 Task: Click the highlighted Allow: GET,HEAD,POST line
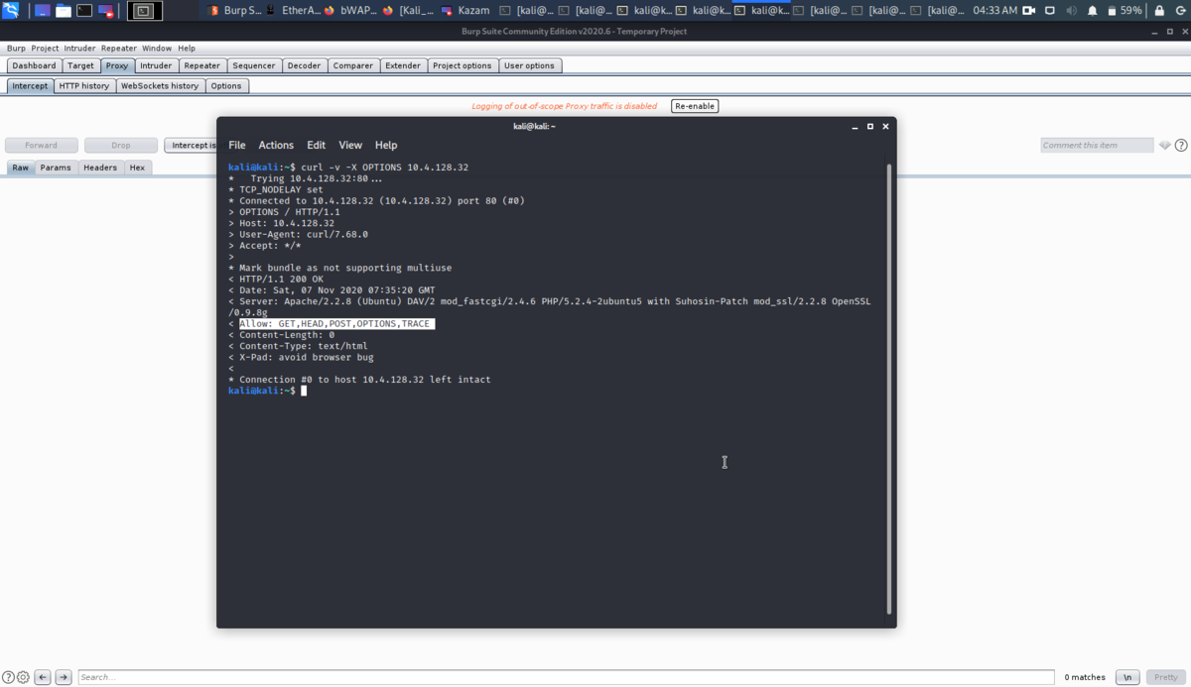[336, 324]
